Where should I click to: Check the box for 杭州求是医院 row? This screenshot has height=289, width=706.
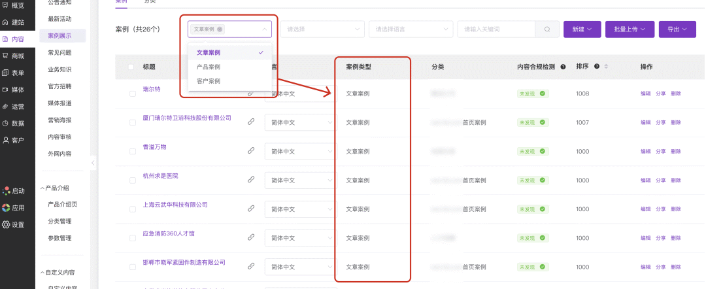point(133,180)
